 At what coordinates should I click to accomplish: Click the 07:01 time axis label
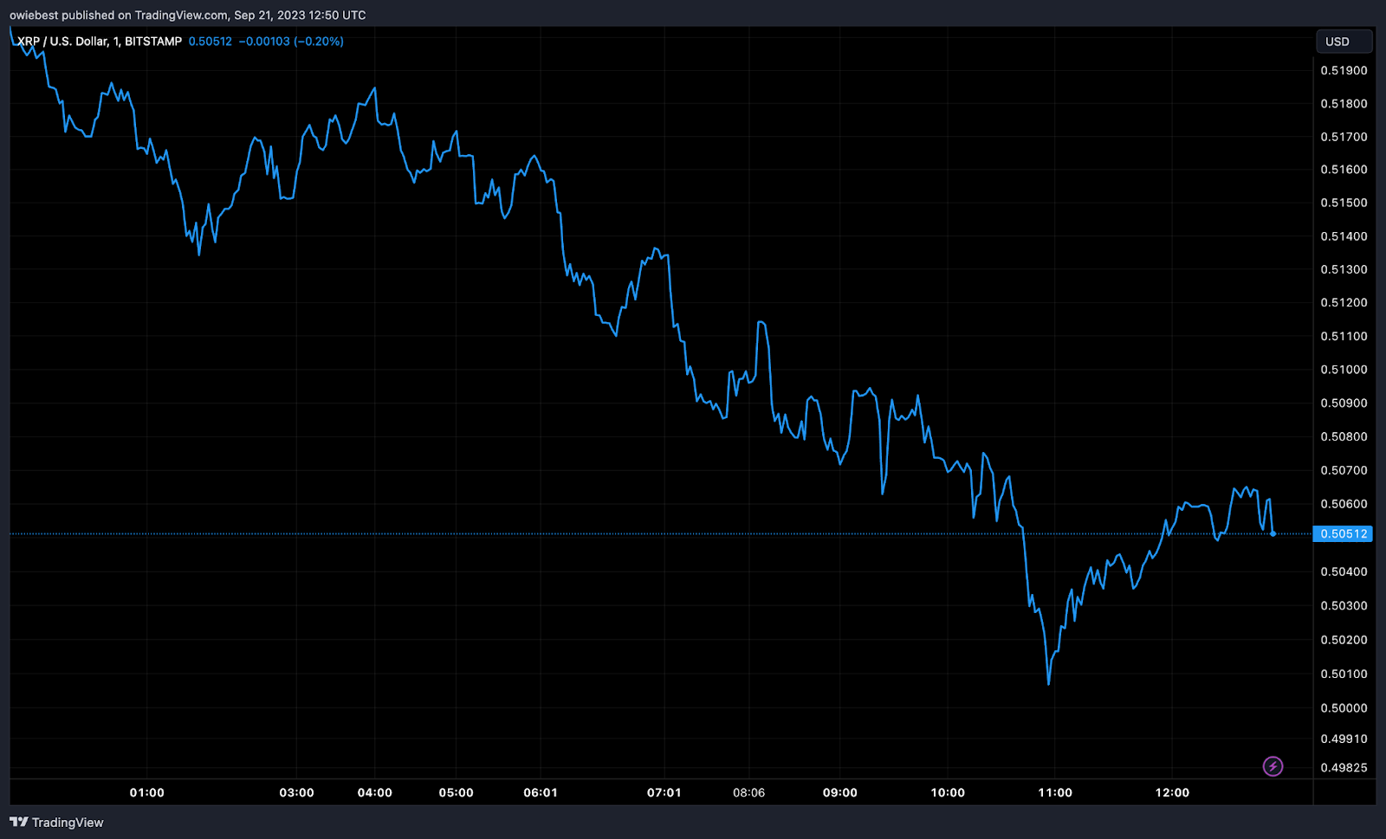point(664,792)
